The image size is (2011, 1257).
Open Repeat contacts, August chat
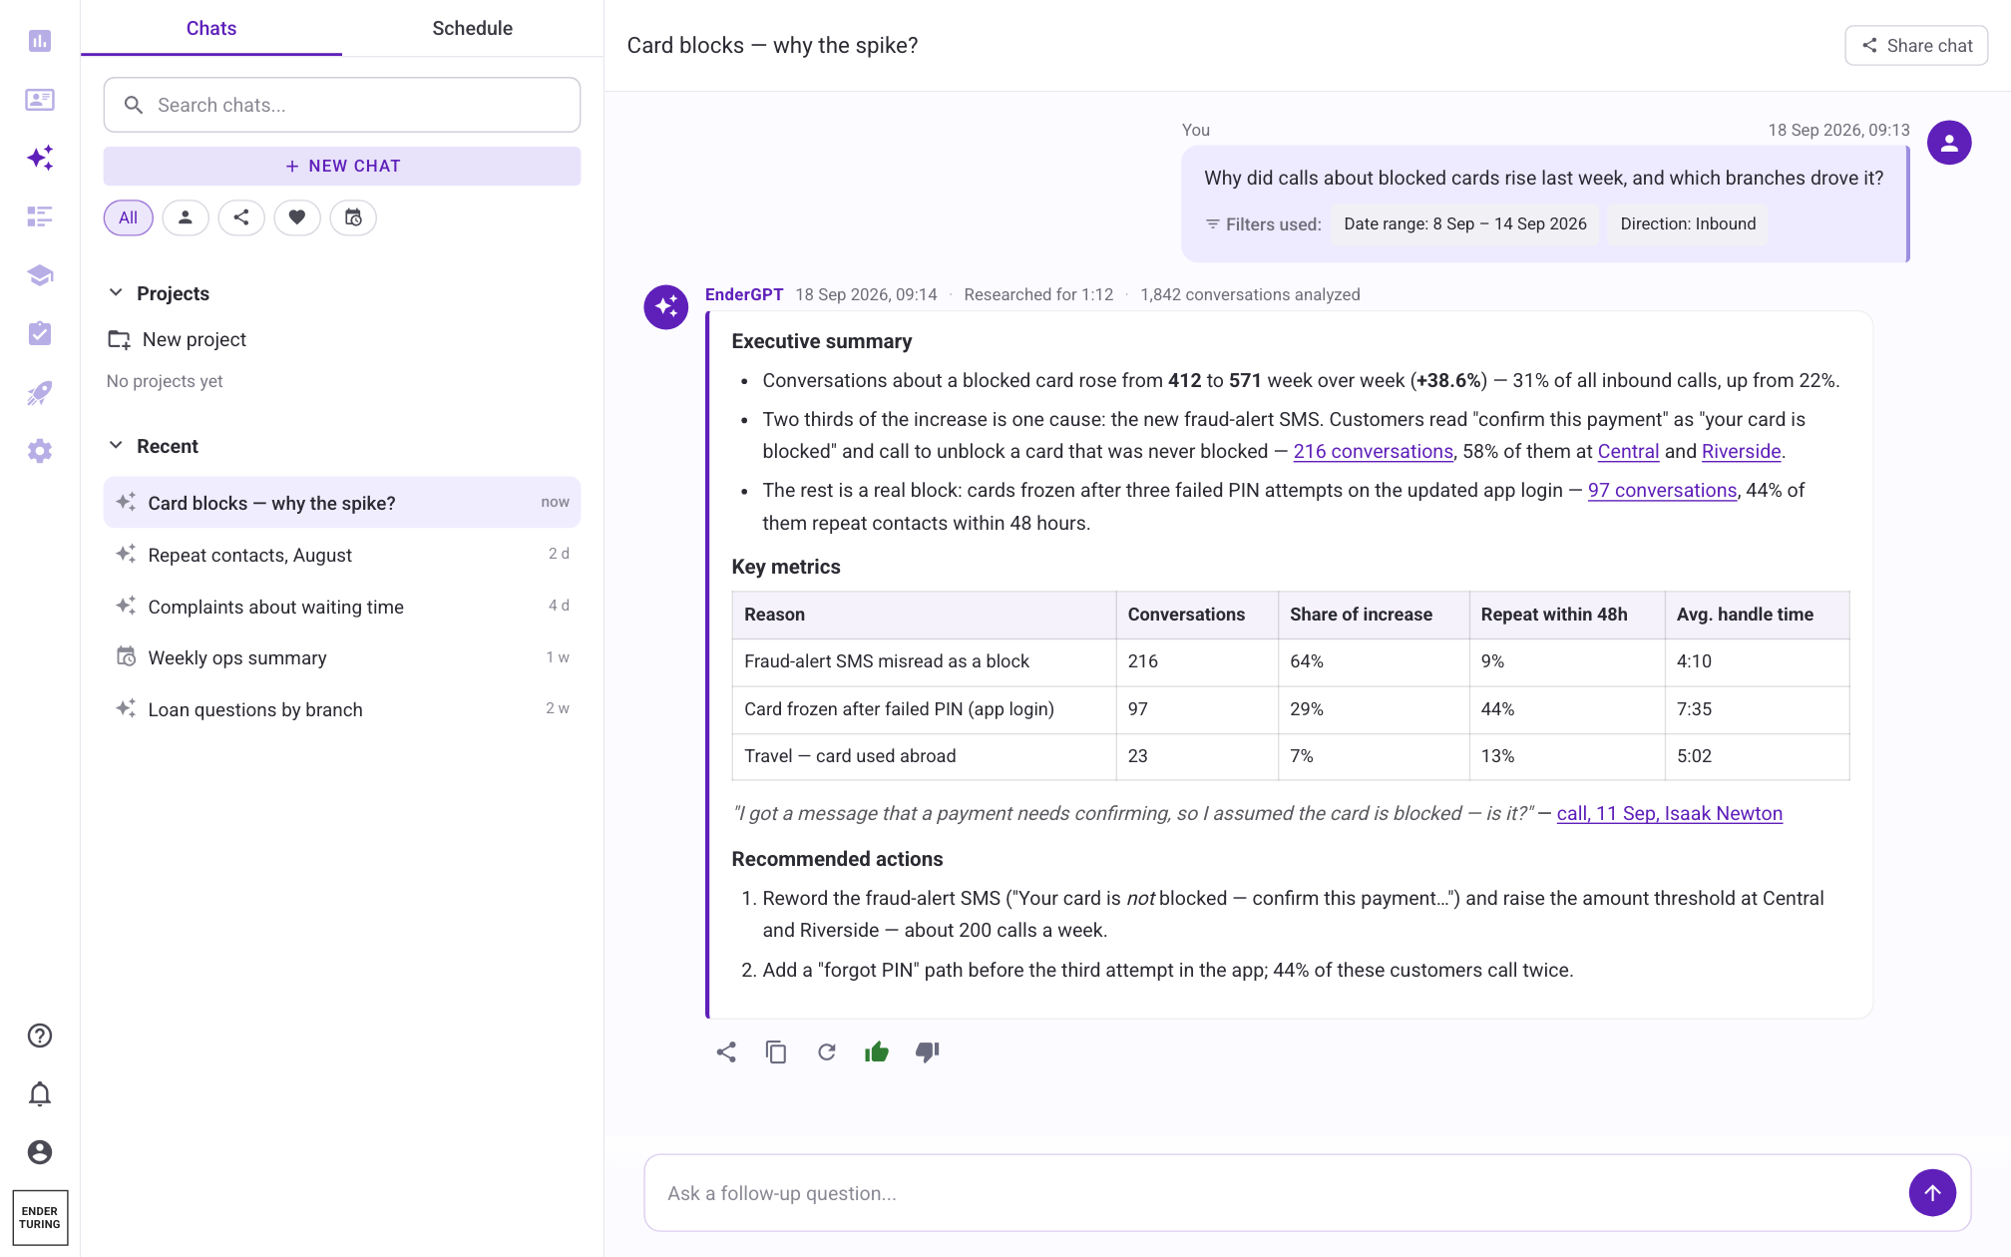342,555
